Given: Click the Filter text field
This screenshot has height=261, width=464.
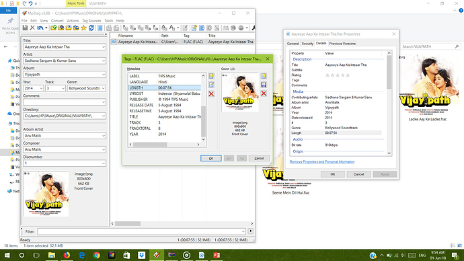Looking at the screenshot, I should click(141, 231).
